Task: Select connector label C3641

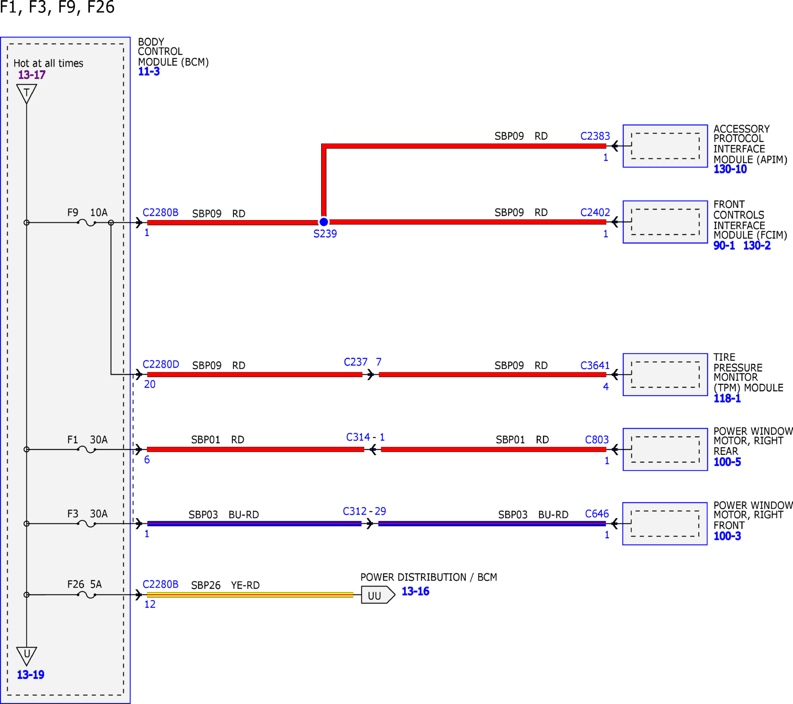Action: (595, 365)
